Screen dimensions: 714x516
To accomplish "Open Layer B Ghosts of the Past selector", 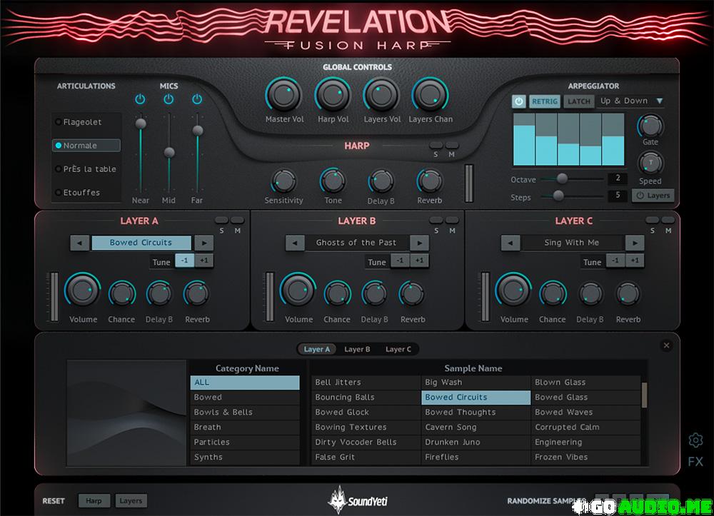I will pos(356,243).
